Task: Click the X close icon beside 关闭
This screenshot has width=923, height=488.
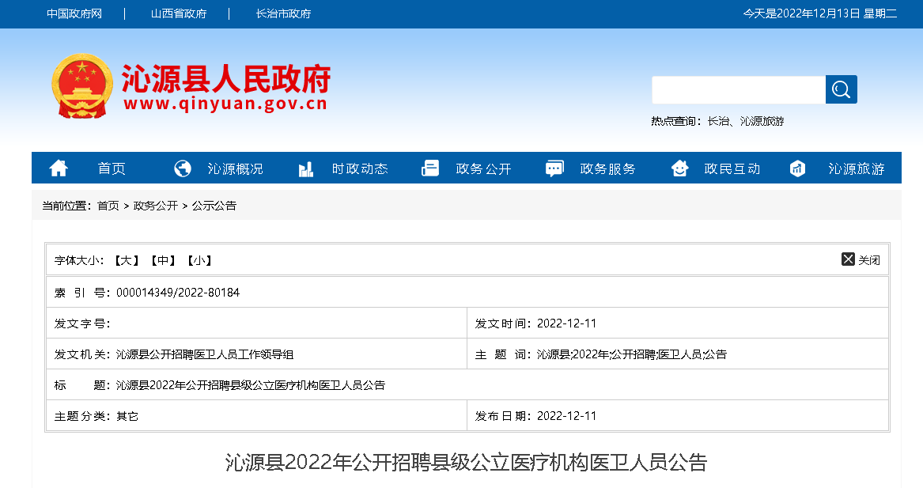Action: 848,259
